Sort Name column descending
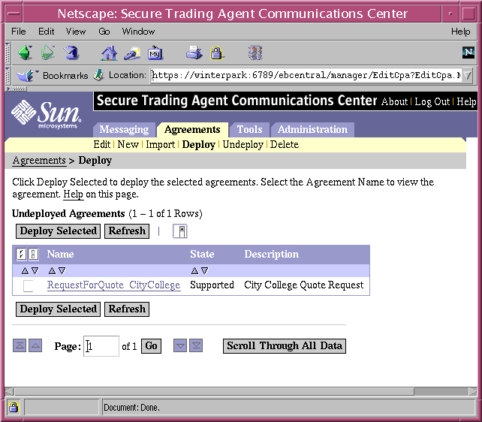The height and width of the screenshot is (422, 482). [x=62, y=270]
